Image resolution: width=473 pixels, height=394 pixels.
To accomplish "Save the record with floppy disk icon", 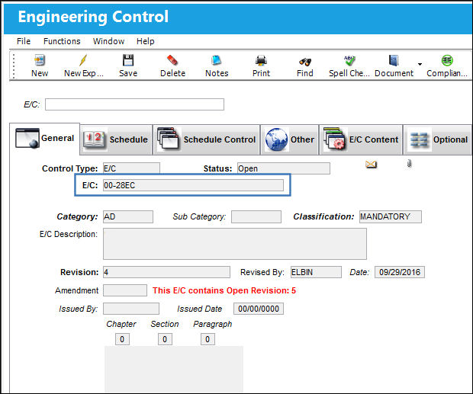I will [x=128, y=60].
